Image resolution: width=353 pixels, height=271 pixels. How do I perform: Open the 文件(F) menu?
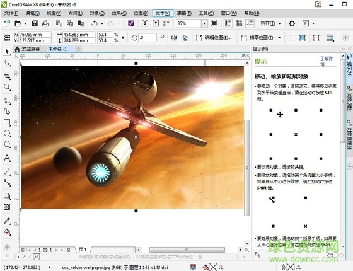[x=11, y=13]
